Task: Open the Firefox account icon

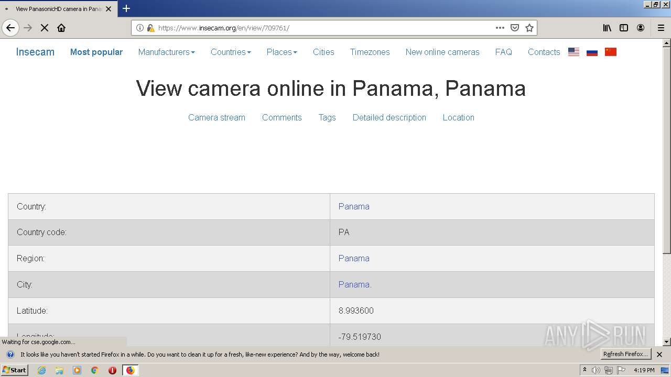Action: point(641,28)
